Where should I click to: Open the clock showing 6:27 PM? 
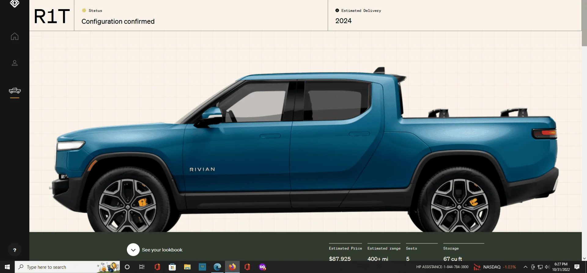click(561, 267)
